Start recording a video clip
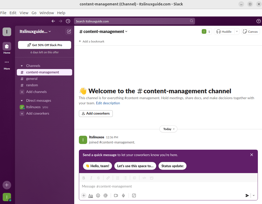This screenshot has height=204, width=262. pos(116,195)
